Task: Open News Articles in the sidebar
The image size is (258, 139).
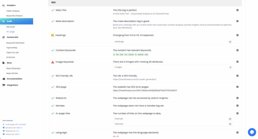Action: pyautogui.click(x=12, y=73)
